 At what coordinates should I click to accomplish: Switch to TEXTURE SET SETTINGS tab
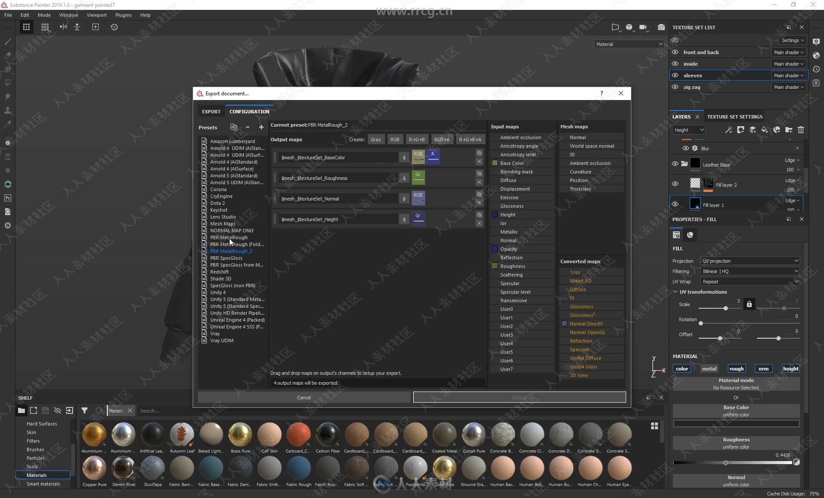click(x=735, y=117)
